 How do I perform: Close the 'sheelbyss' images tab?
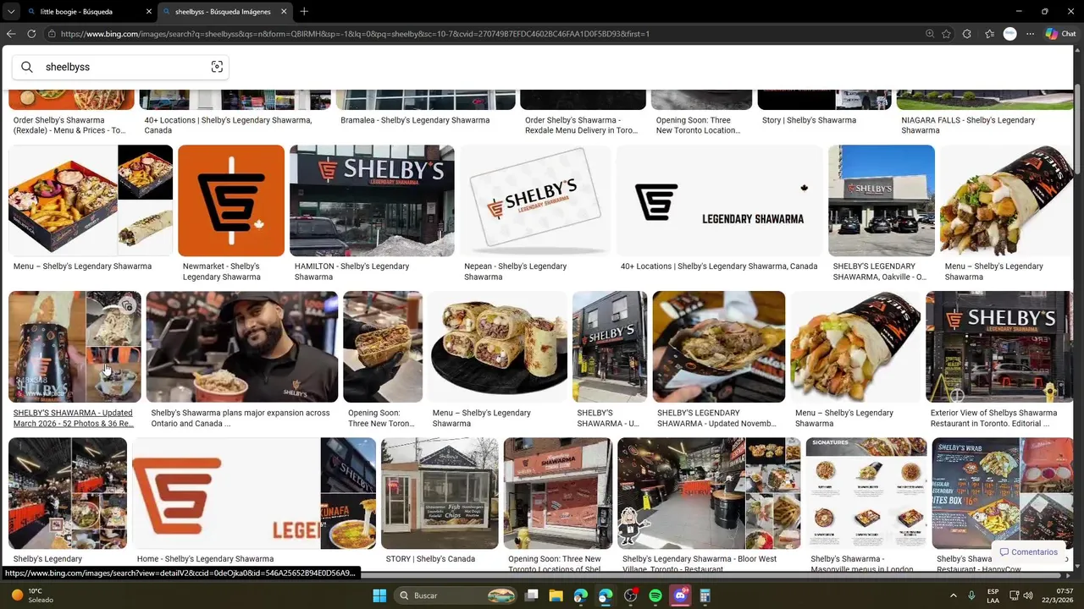pyautogui.click(x=284, y=12)
